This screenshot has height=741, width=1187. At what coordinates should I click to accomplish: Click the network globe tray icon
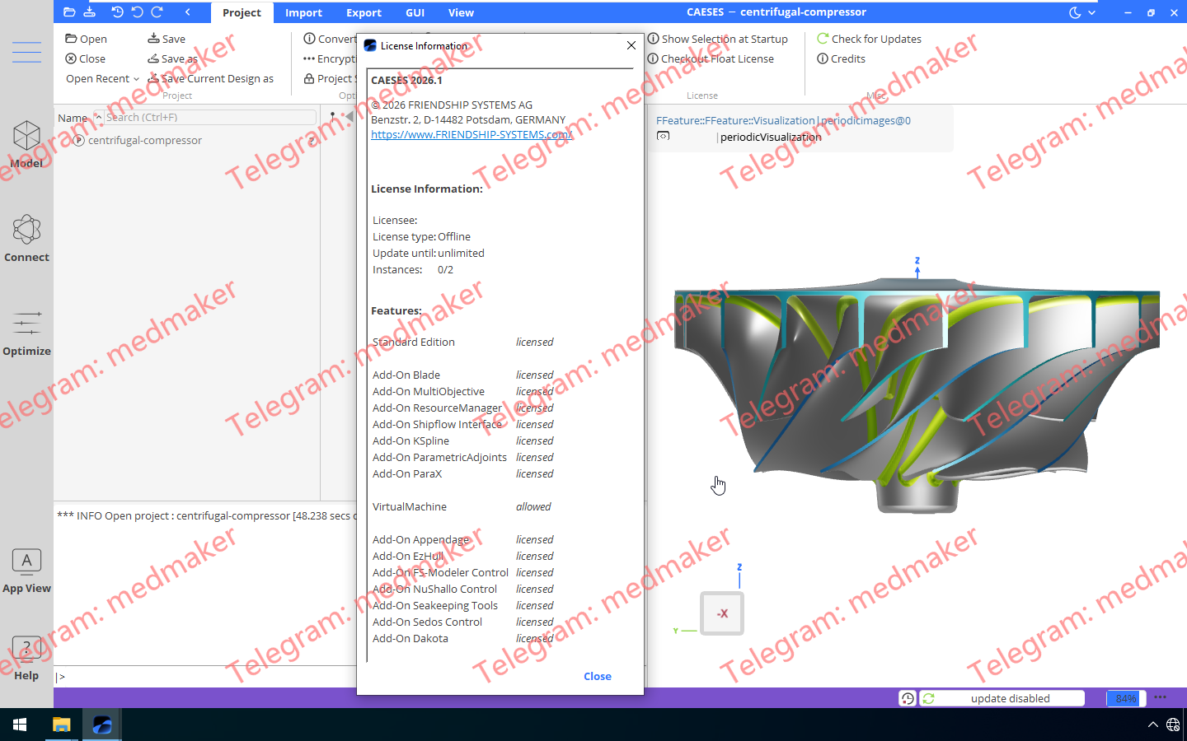pos(1173,725)
